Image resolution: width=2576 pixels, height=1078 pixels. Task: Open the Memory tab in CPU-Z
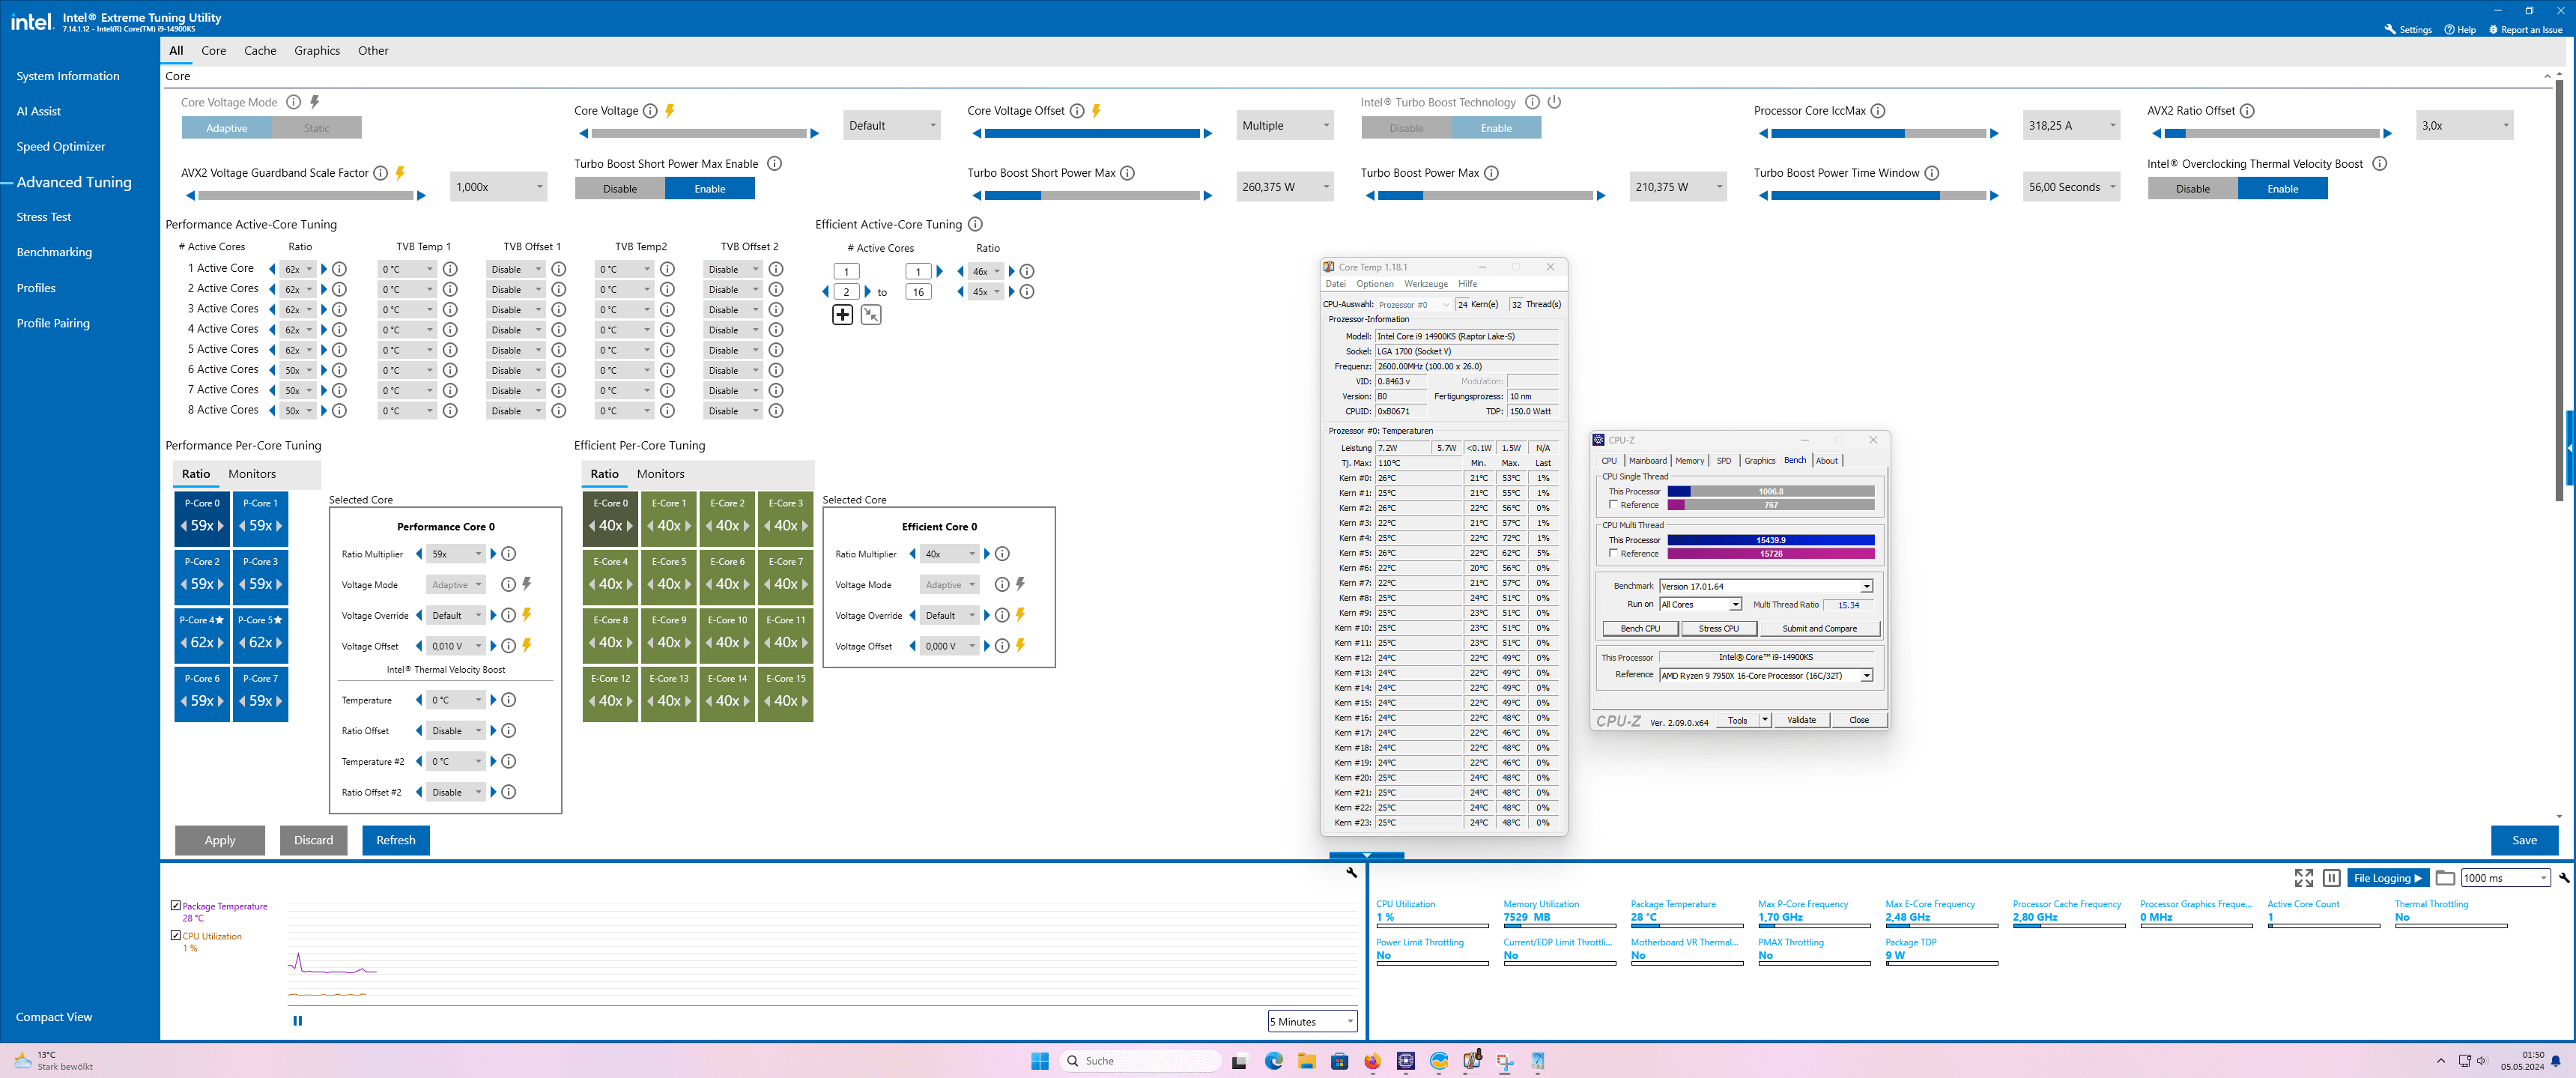pyautogui.click(x=1689, y=461)
